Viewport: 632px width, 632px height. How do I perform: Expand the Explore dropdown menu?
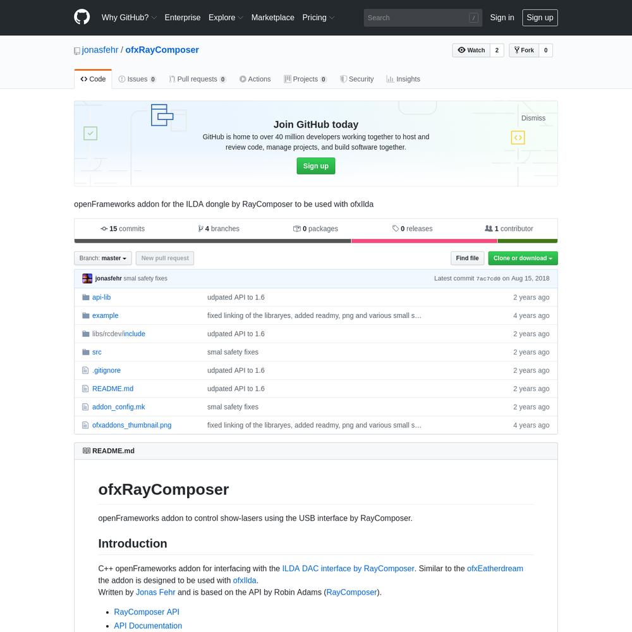click(x=226, y=18)
